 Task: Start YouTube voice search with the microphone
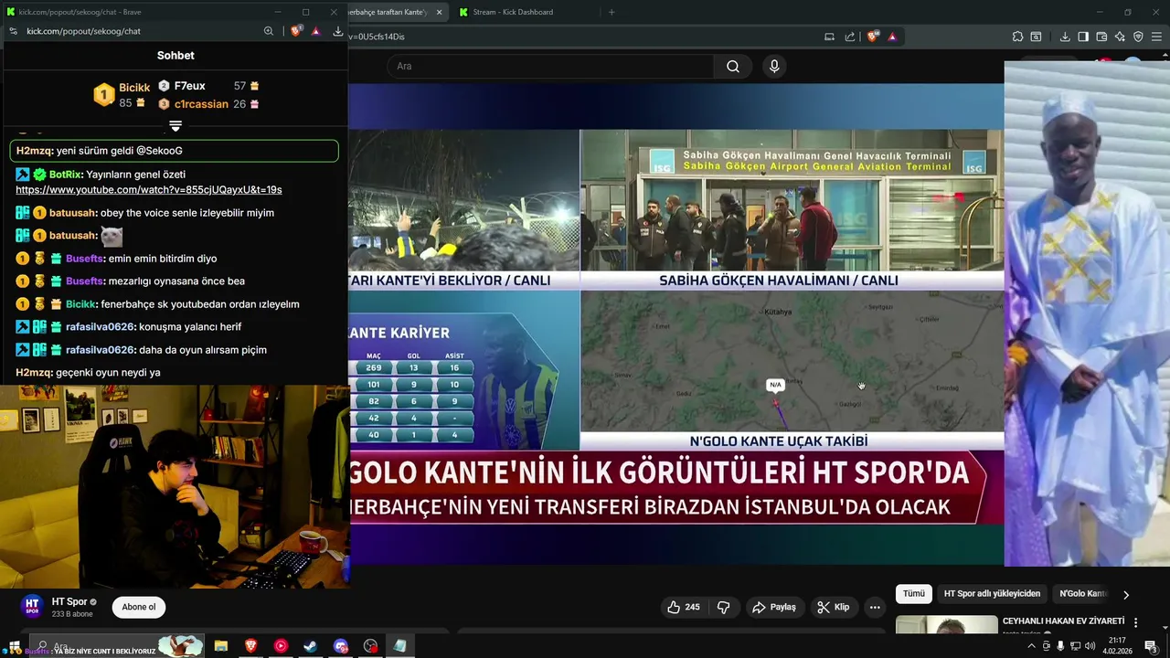[x=774, y=67]
